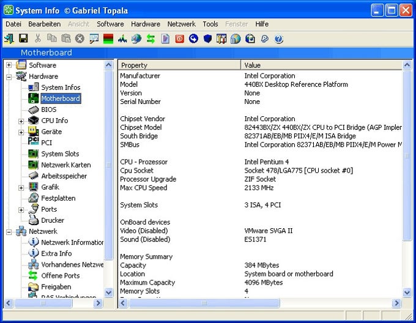Expand the Grafik node
Viewport: 416px width, 323px height.
21,188
